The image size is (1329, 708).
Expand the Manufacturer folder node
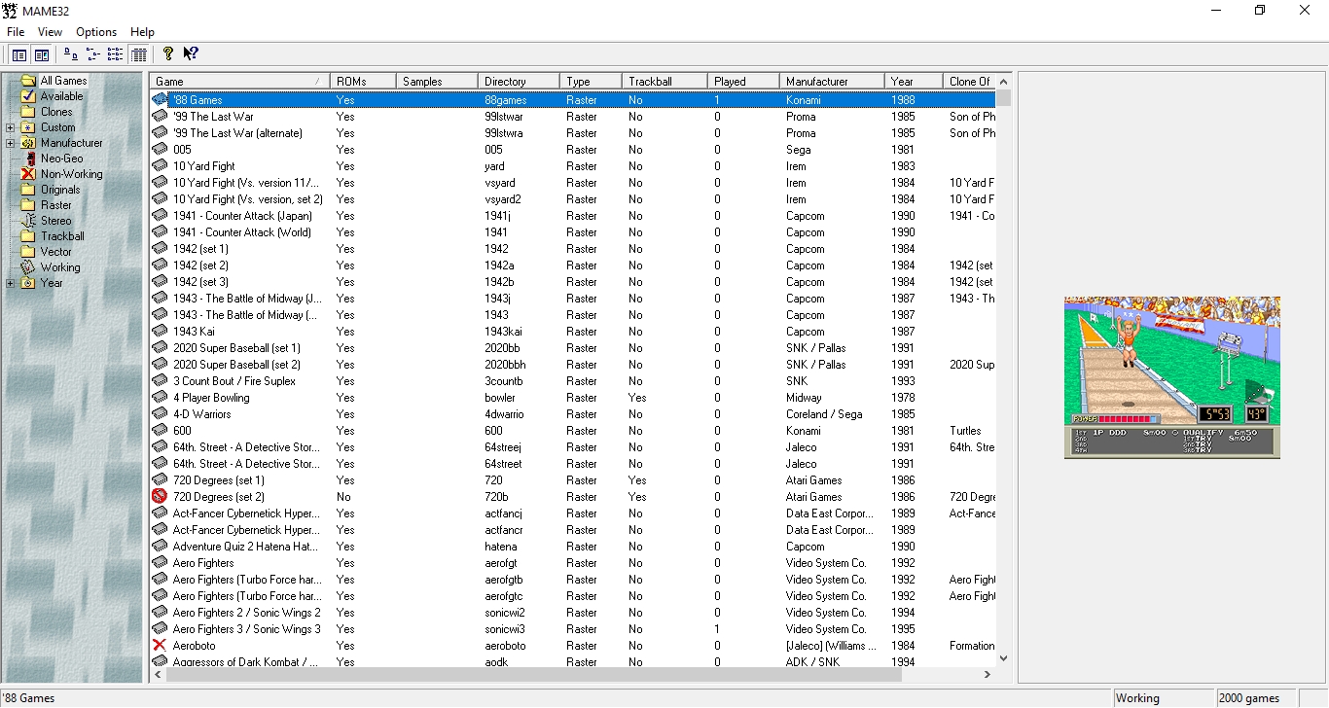[10, 143]
